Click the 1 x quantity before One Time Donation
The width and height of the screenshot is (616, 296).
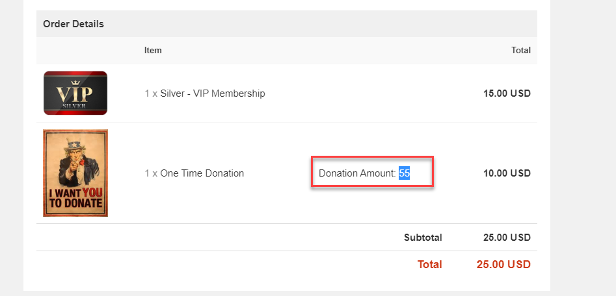(x=151, y=173)
